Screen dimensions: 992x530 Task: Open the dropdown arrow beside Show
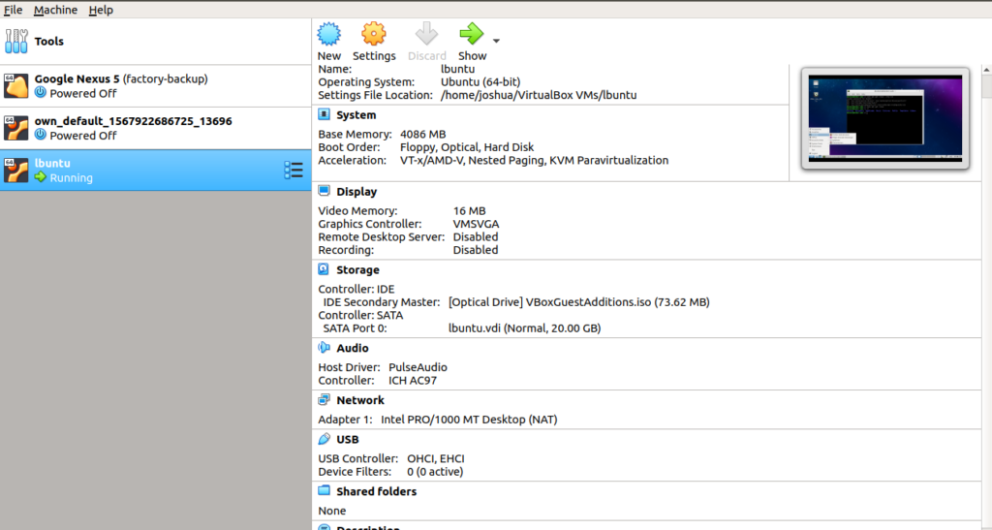(496, 41)
